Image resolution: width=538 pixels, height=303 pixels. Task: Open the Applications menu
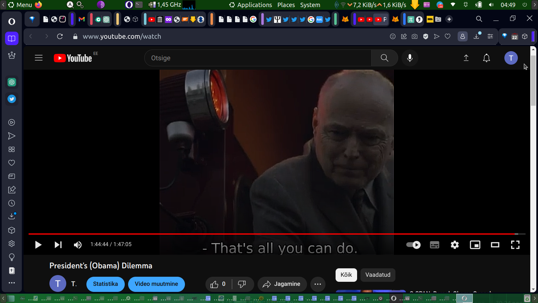[251, 5]
